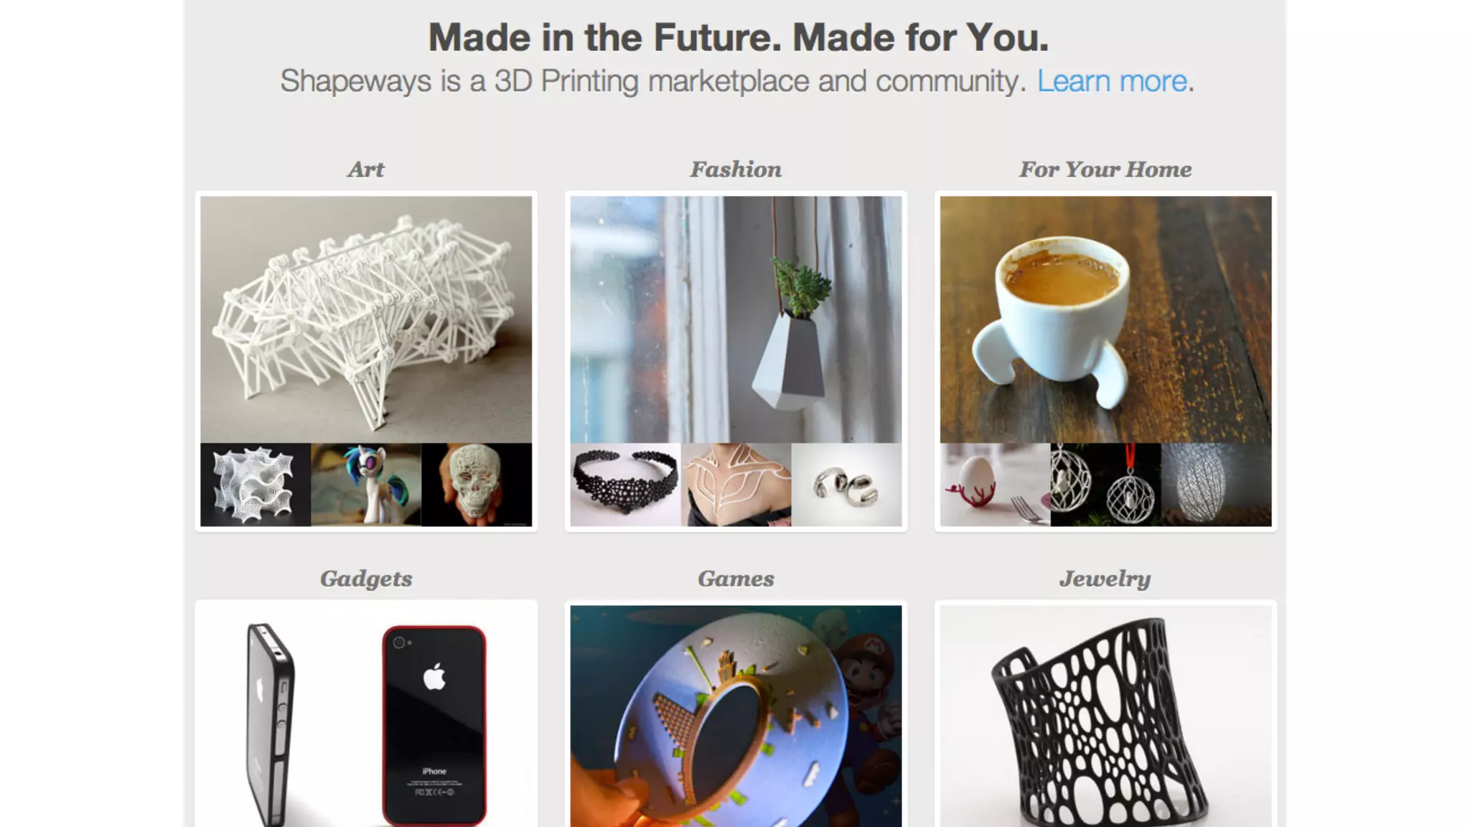
Task: Open the Jewelry category heading
Action: click(x=1105, y=579)
